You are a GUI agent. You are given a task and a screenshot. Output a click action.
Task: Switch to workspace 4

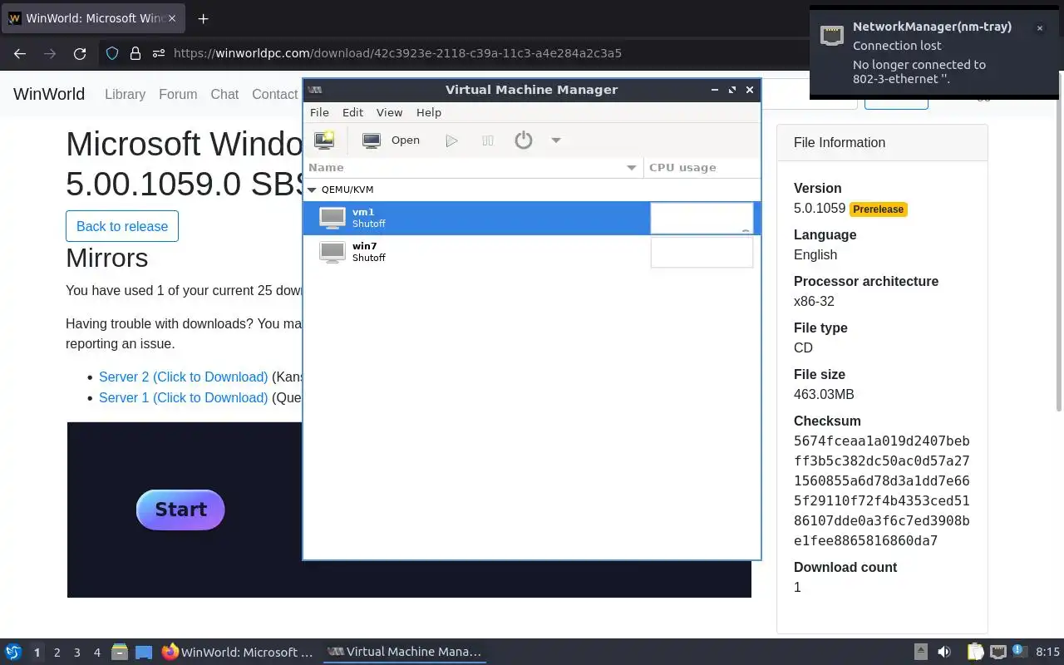pos(96,653)
